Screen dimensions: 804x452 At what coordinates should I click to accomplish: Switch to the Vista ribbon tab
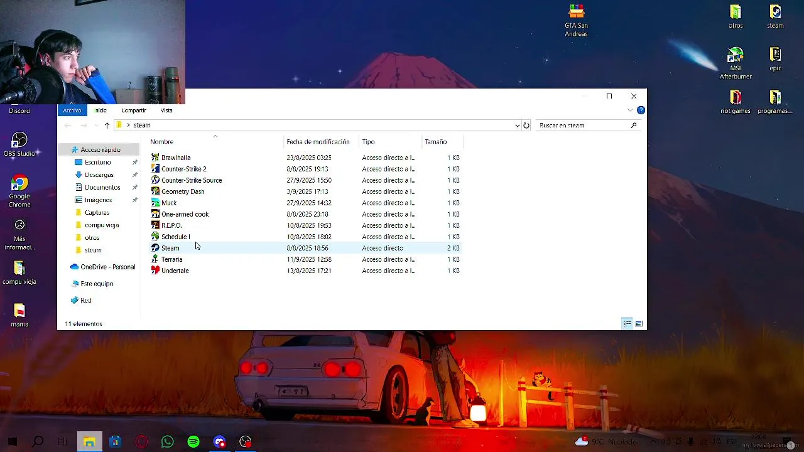click(x=166, y=110)
